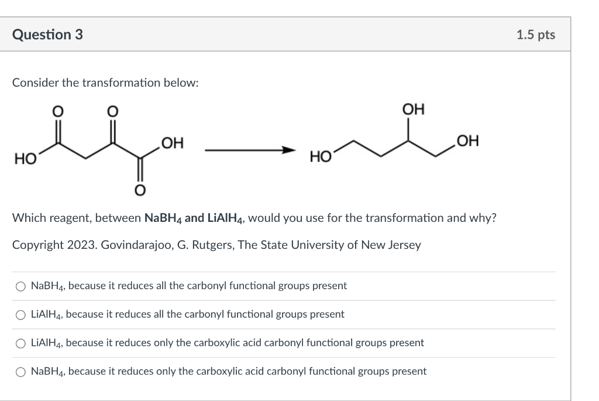Image resolution: width=599 pixels, height=401 pixels.
Task: Click the top OH group on the product
Action: 414,110
